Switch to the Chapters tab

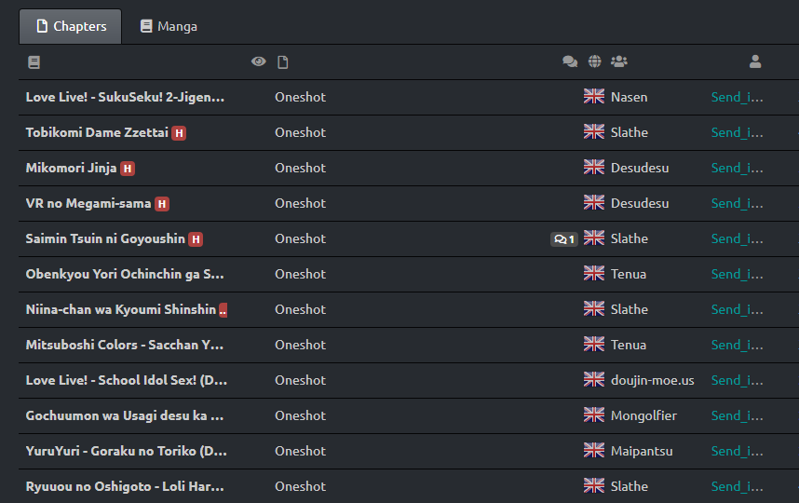[71, 27]
